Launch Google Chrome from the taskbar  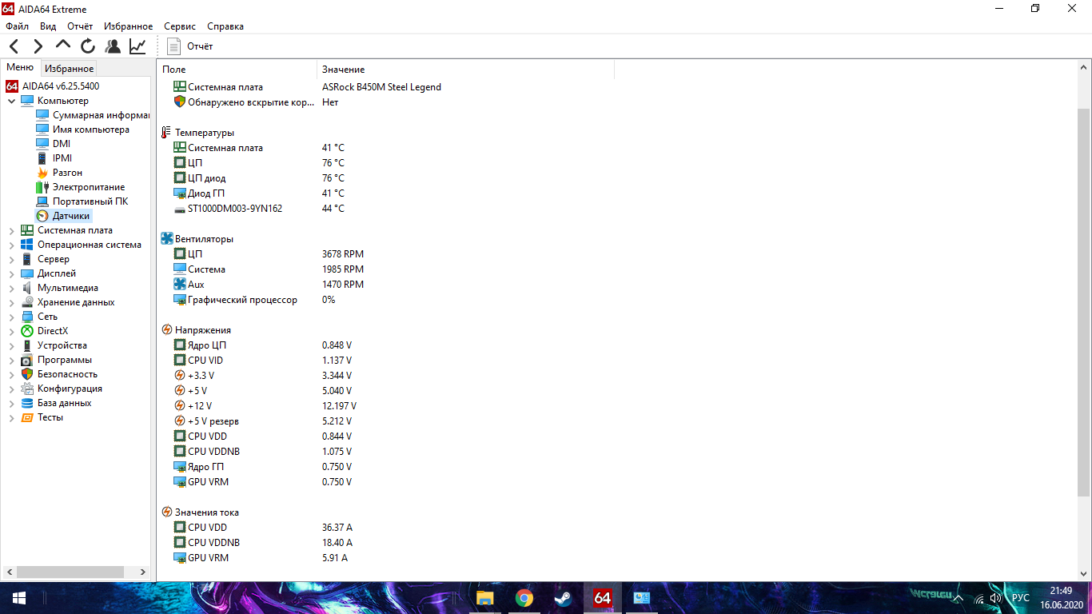[524, 598]
